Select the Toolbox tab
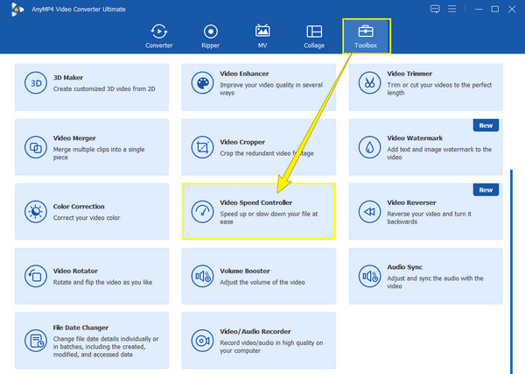This screenshot has height=374, width=525. pyautogui.click(x=367, y=36)
